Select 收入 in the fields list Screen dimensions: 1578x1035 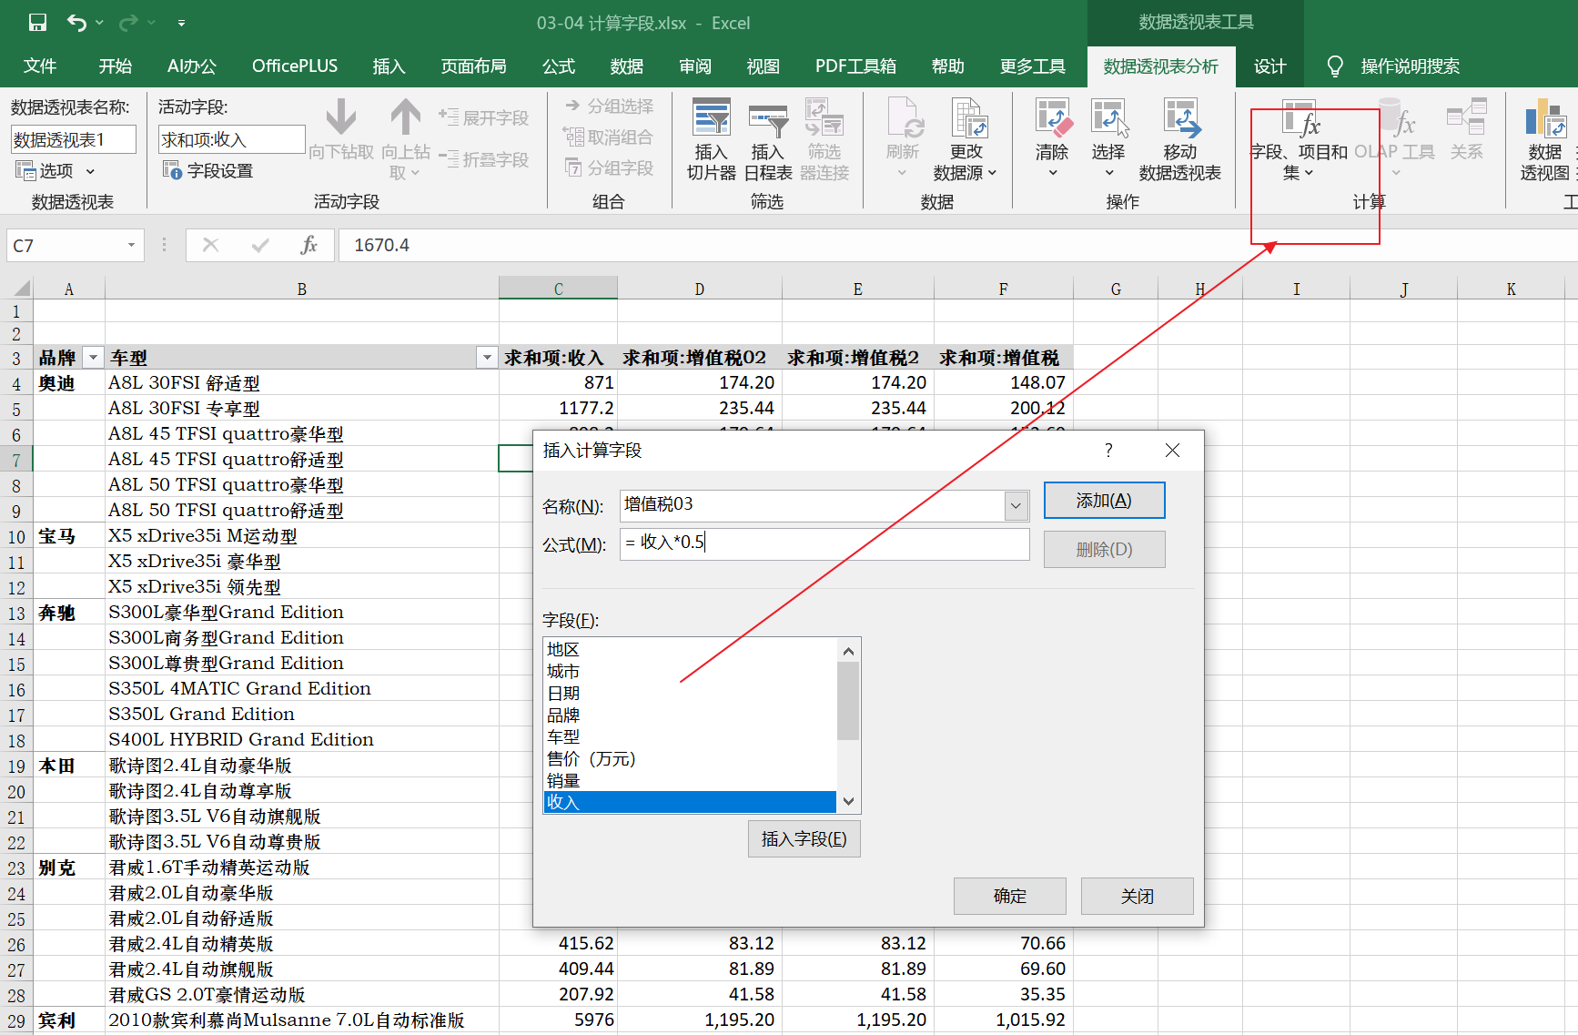(x=690, y=802)
